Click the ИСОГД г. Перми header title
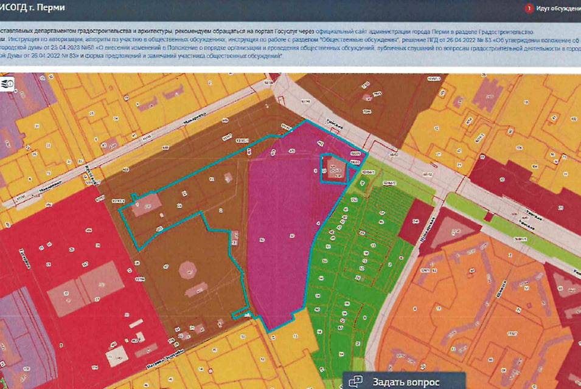Screen dimensions: 581x389 coord(33,9)
